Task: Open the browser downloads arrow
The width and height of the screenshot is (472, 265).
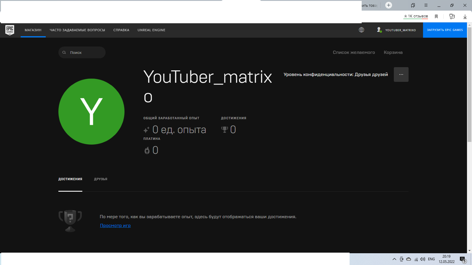Action: [x=465, y=16]
